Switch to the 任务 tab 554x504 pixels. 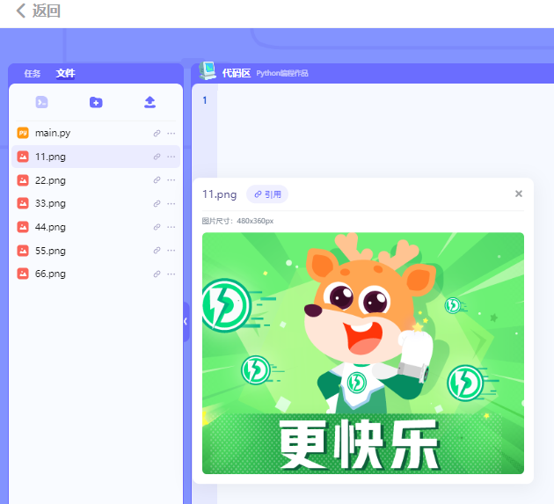[33, 74]
